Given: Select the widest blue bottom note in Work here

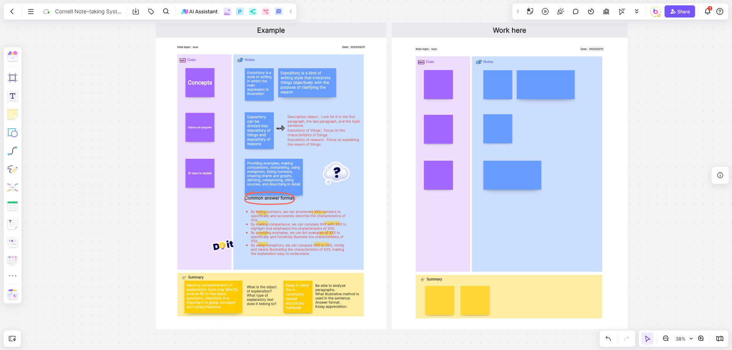Looking at the screenshot, I should tap(512, 175).
